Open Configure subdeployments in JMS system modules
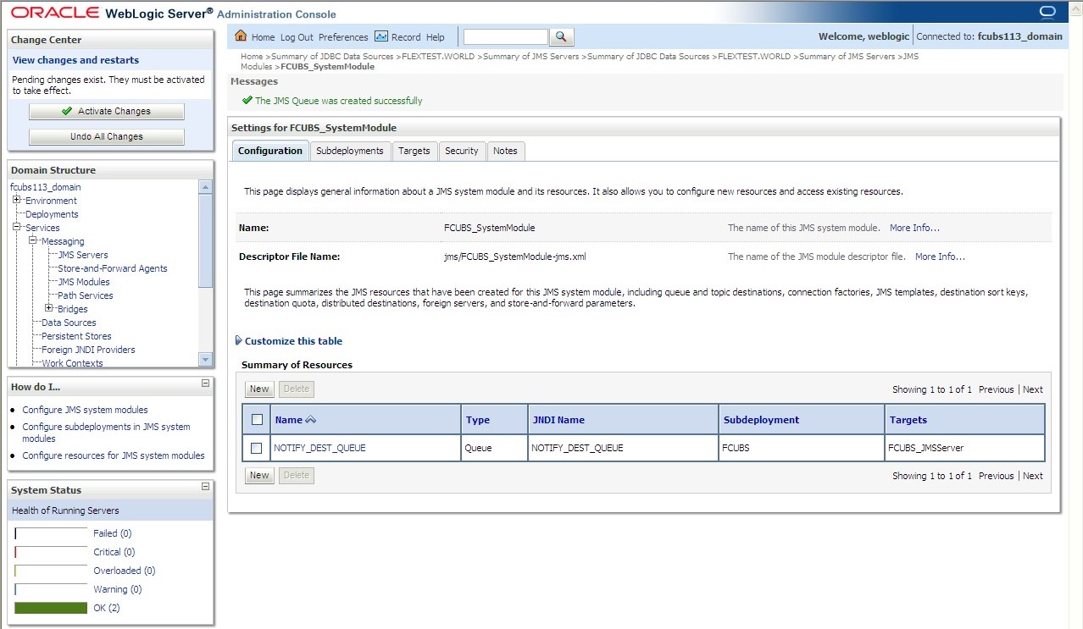This screenshot has width=1083, height=629. tap(106, 433)
